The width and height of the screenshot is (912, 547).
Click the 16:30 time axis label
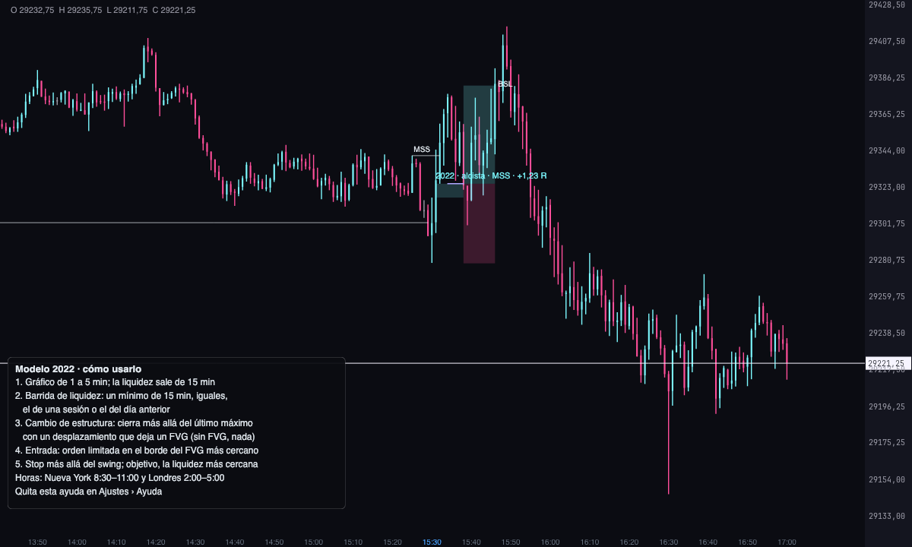(x=669, y=542)
